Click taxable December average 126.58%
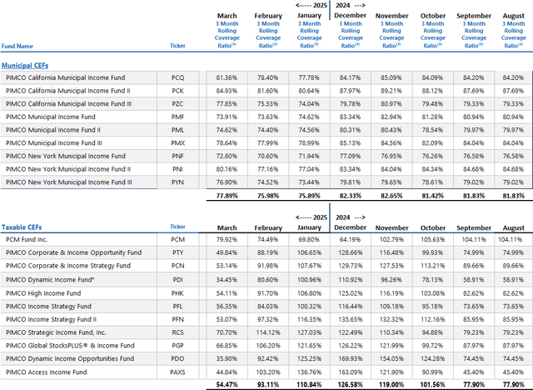The image size is (533, 390). (x=350, y=385)
